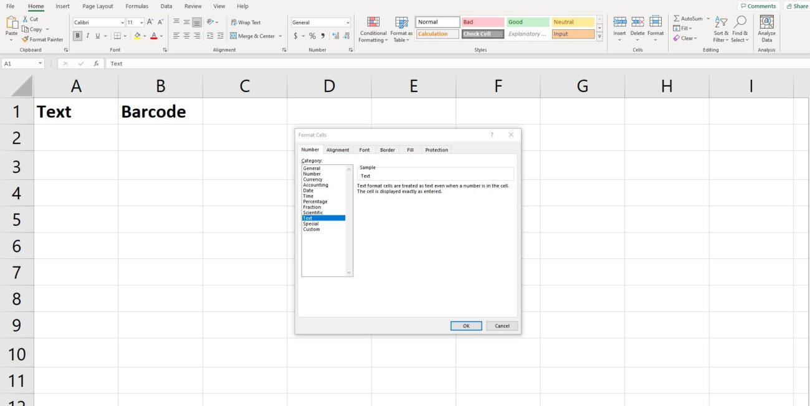Image resolution: width=810 pixels, height=406 pixels.
Task: Open the Conditional Formatting tool
Action: (x=373, y=28)
